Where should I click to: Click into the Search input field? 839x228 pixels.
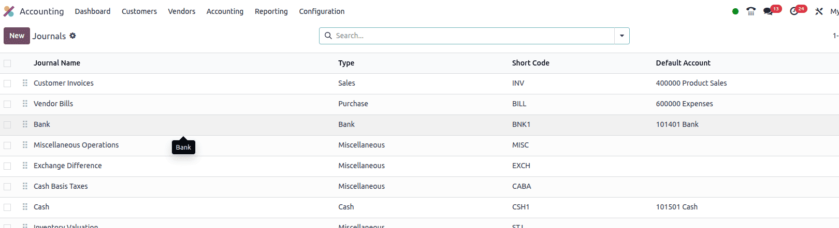pos(471,36)
